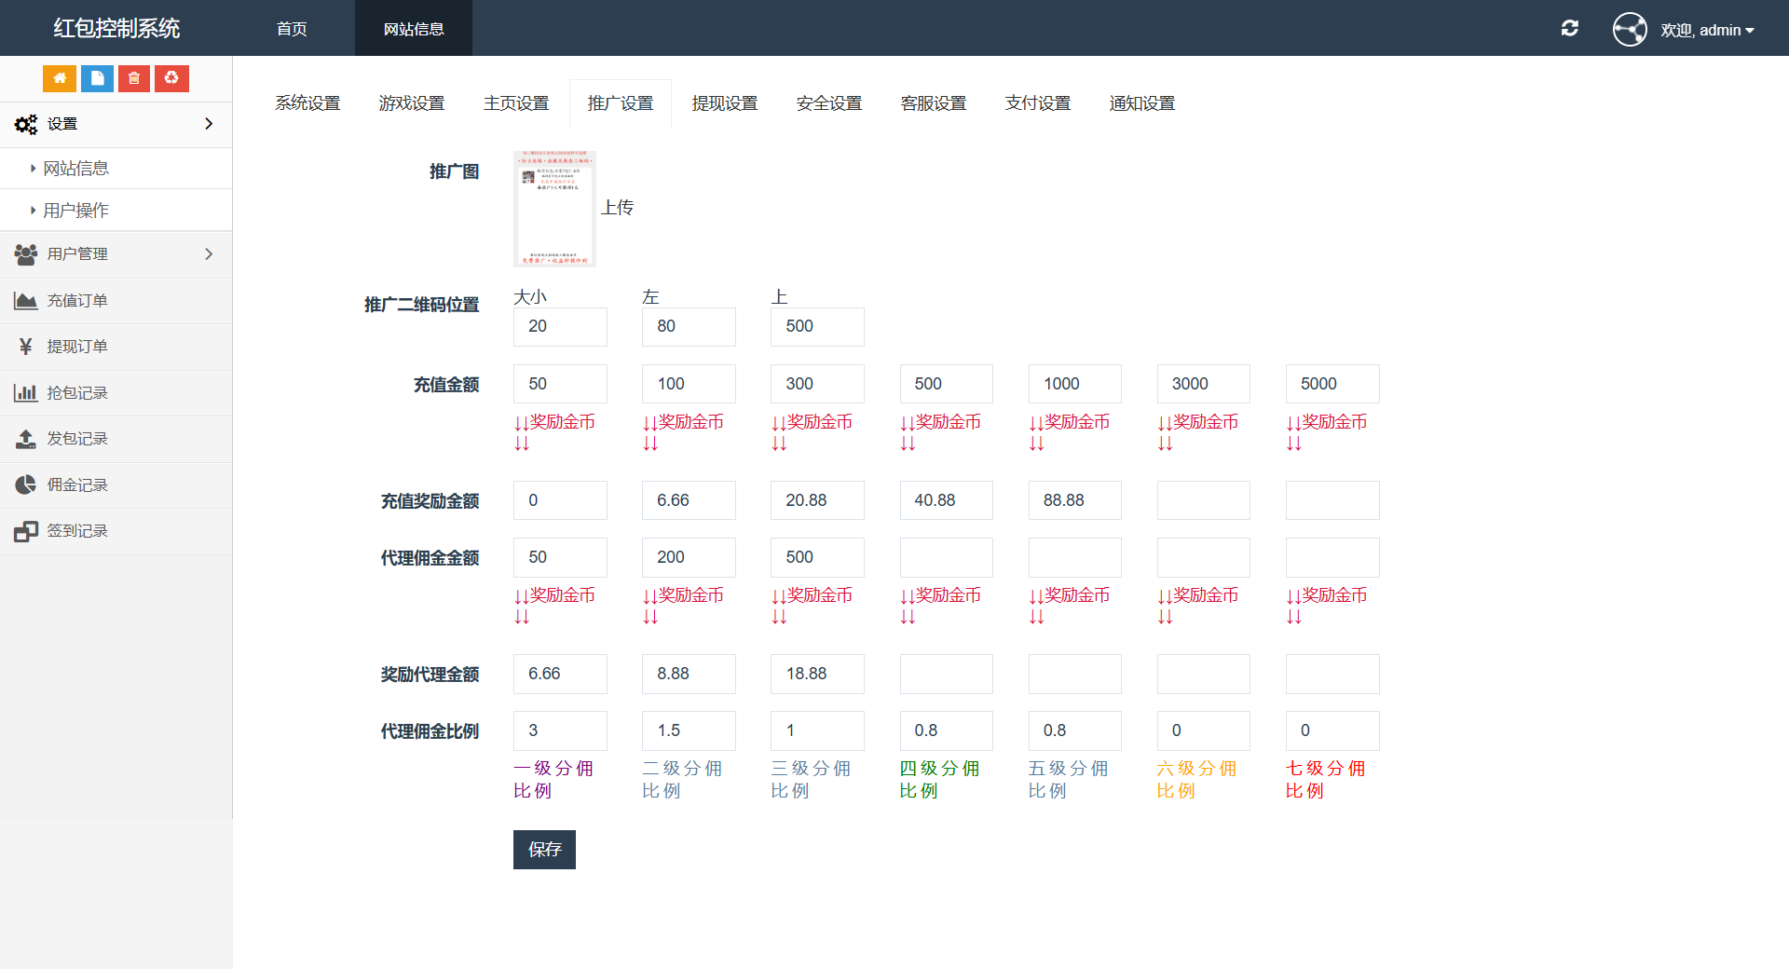
Task: Click the 保存 button
Action: [x=544, y=850]
